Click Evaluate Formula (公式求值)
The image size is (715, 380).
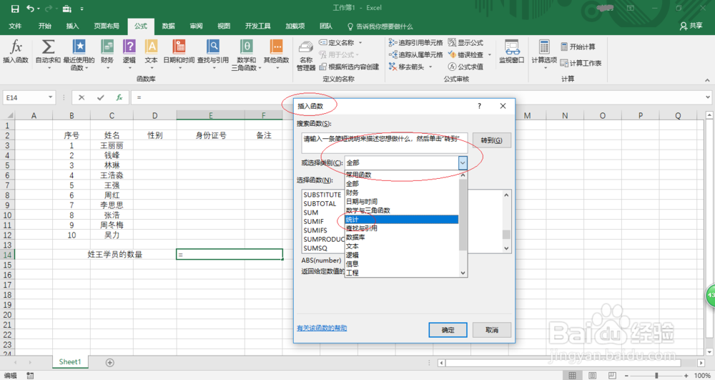tap(465, 67)
